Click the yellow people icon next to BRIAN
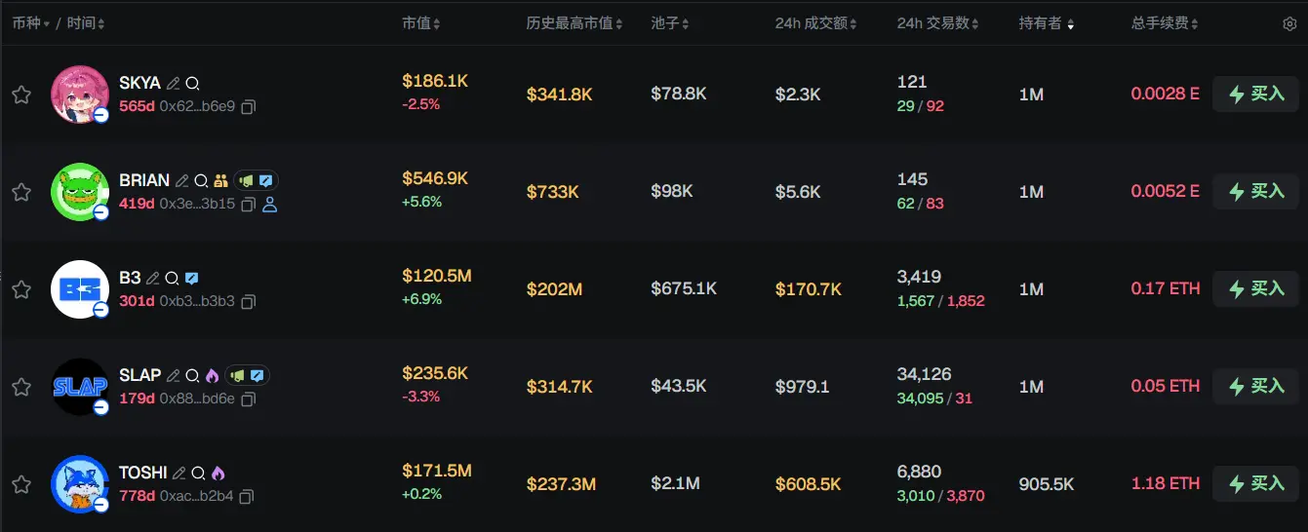This screenshot has height=532, width=1308. (220, 180)
